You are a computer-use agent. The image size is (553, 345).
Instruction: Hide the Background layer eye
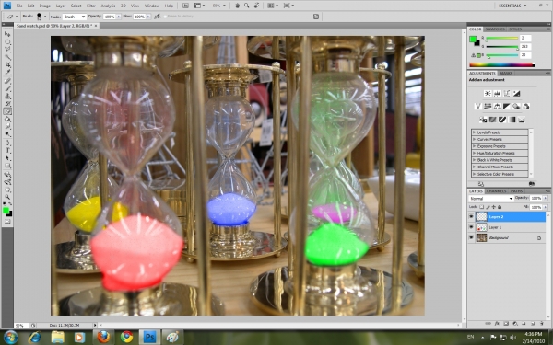tap(471, 238)
